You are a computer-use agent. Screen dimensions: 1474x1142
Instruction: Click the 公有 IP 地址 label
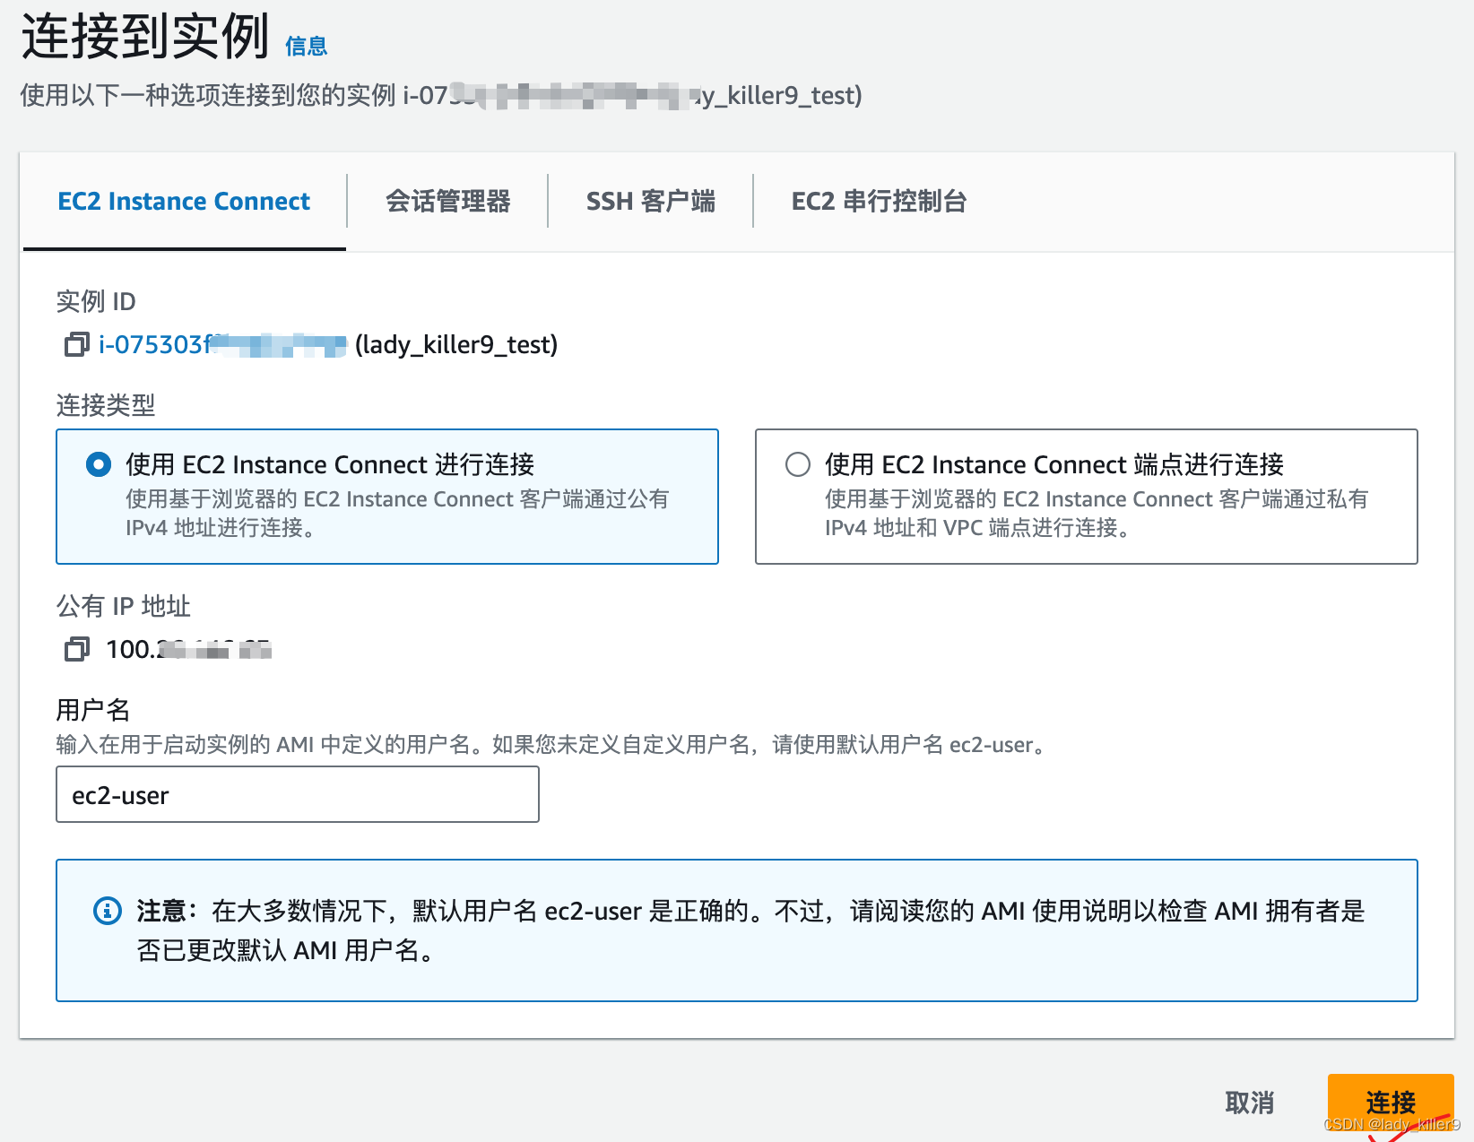(124, 606)
